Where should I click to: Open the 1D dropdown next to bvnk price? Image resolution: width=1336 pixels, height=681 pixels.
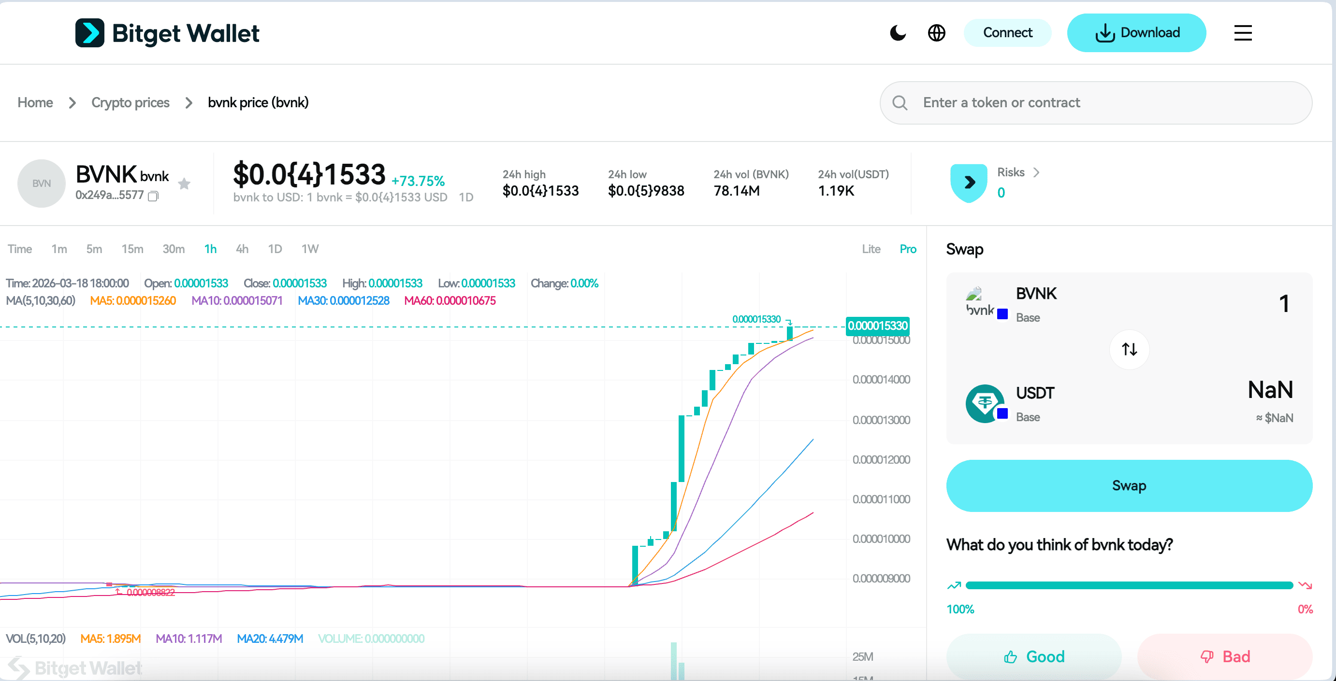point(467,197)
